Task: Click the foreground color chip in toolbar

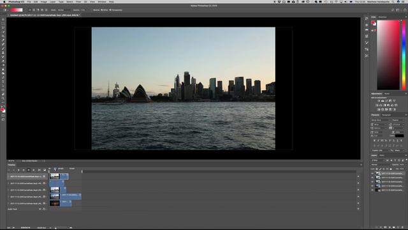Action: pos(3,109)
